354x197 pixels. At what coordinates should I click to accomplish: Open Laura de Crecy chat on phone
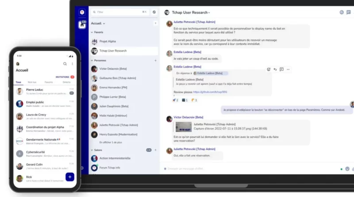click(x=45, y=116)
